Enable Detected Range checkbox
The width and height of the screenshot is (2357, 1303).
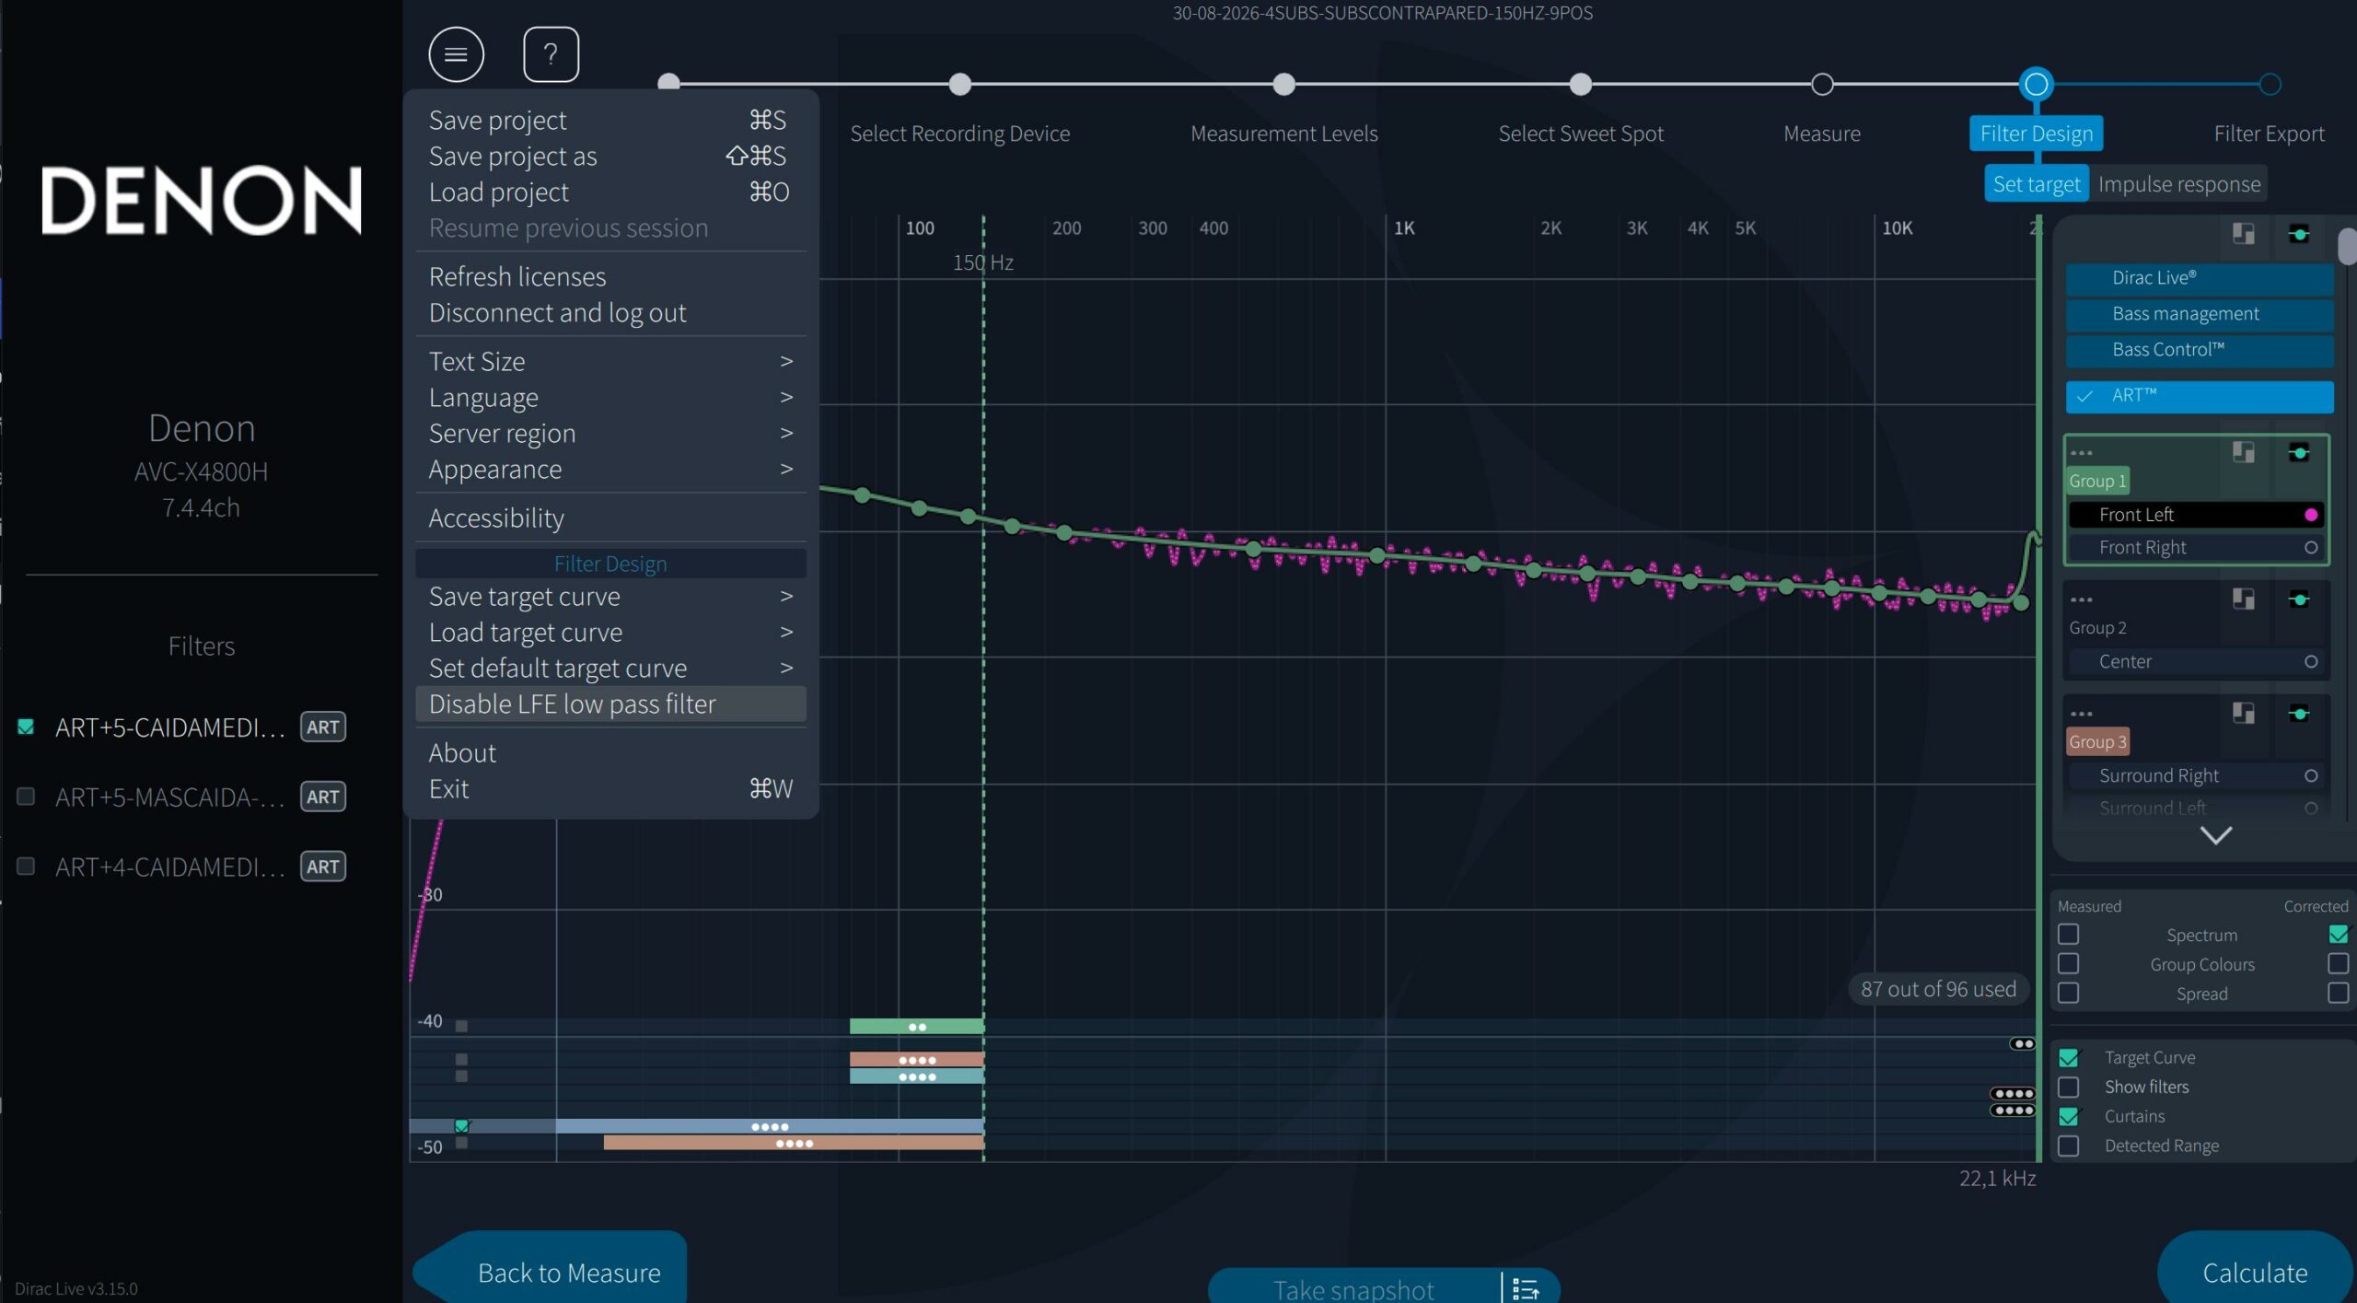2069,1146
